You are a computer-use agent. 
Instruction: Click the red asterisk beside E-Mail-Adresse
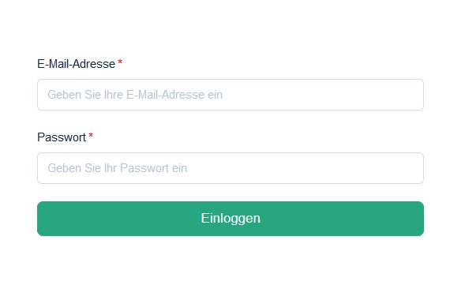[x=120, y=62]
